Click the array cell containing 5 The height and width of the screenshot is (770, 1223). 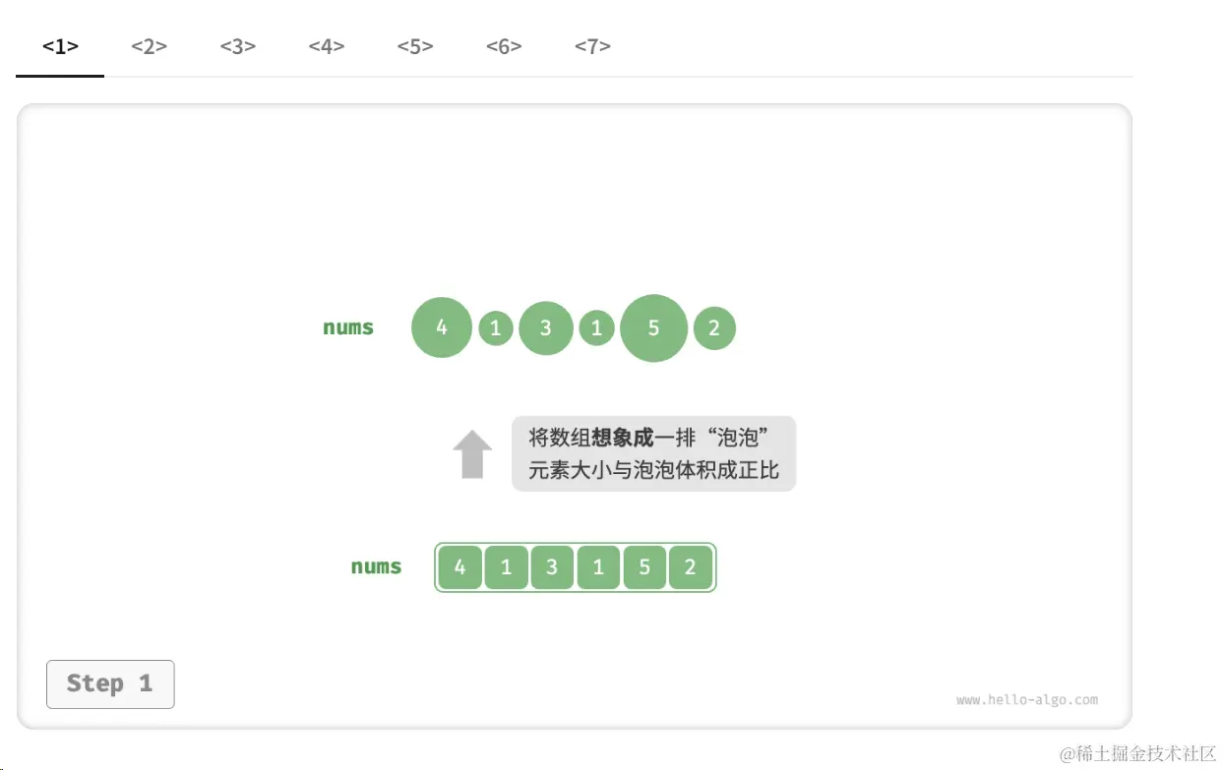[x=644, y=566]
